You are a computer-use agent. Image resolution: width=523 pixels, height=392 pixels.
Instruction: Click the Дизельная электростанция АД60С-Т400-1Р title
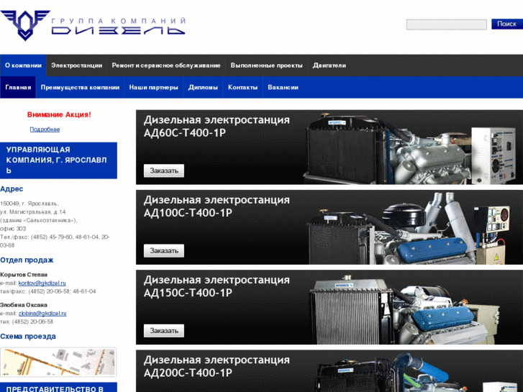point(217,126)
